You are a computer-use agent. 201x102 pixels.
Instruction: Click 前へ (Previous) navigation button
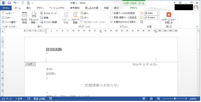84,13
